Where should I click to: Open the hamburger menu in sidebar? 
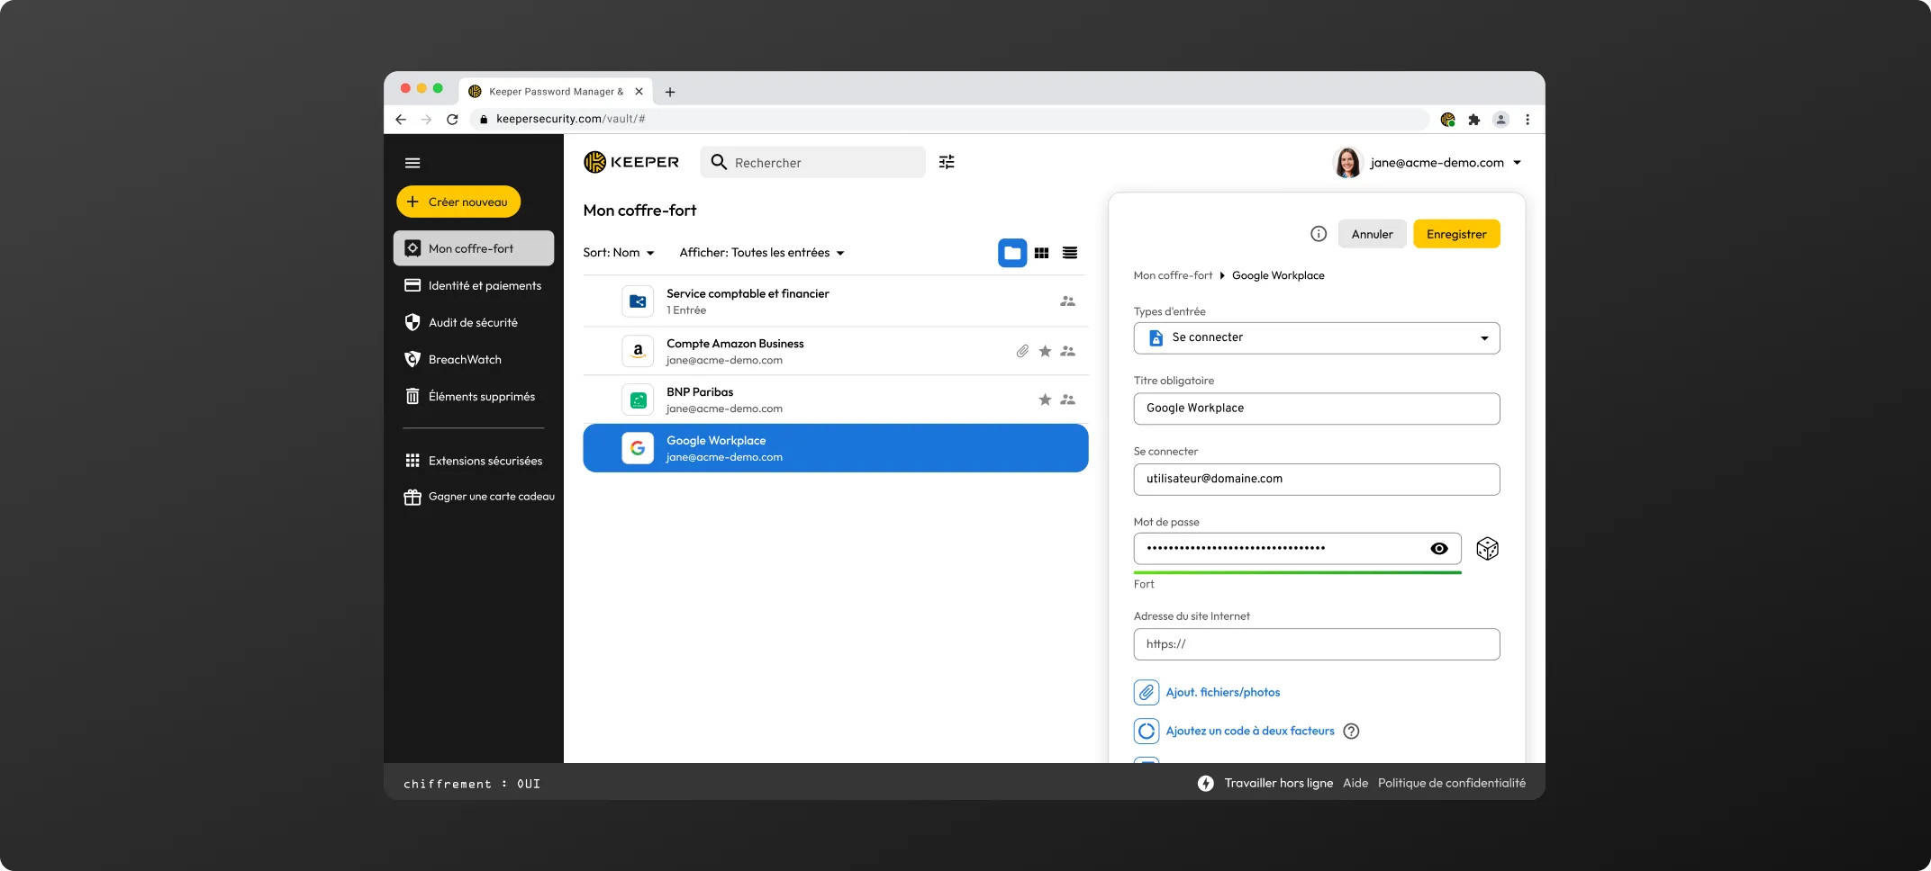(x=412, y=163)
